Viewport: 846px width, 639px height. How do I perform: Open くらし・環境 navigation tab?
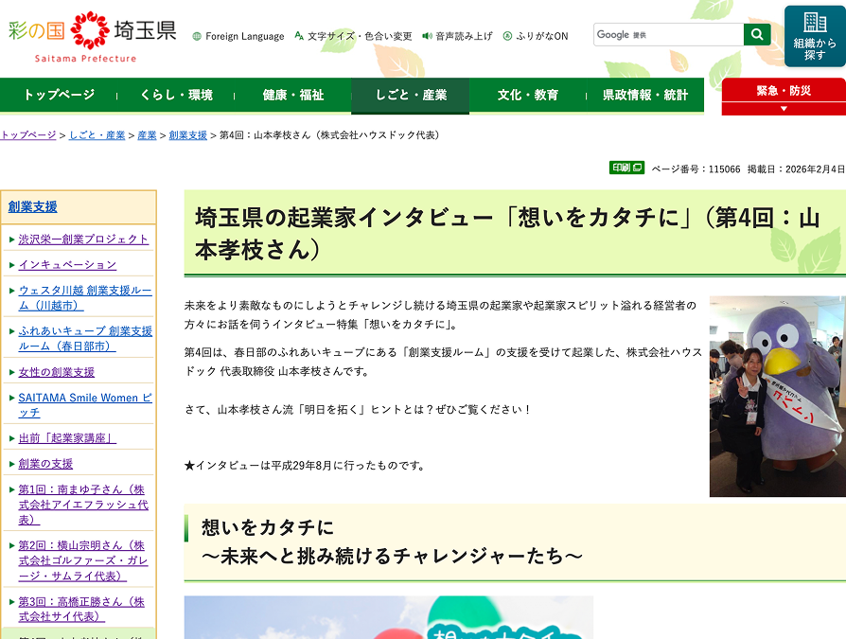(176, 96)
